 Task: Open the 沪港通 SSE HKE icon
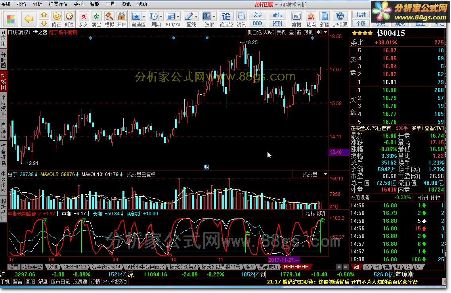pos(340,16)
